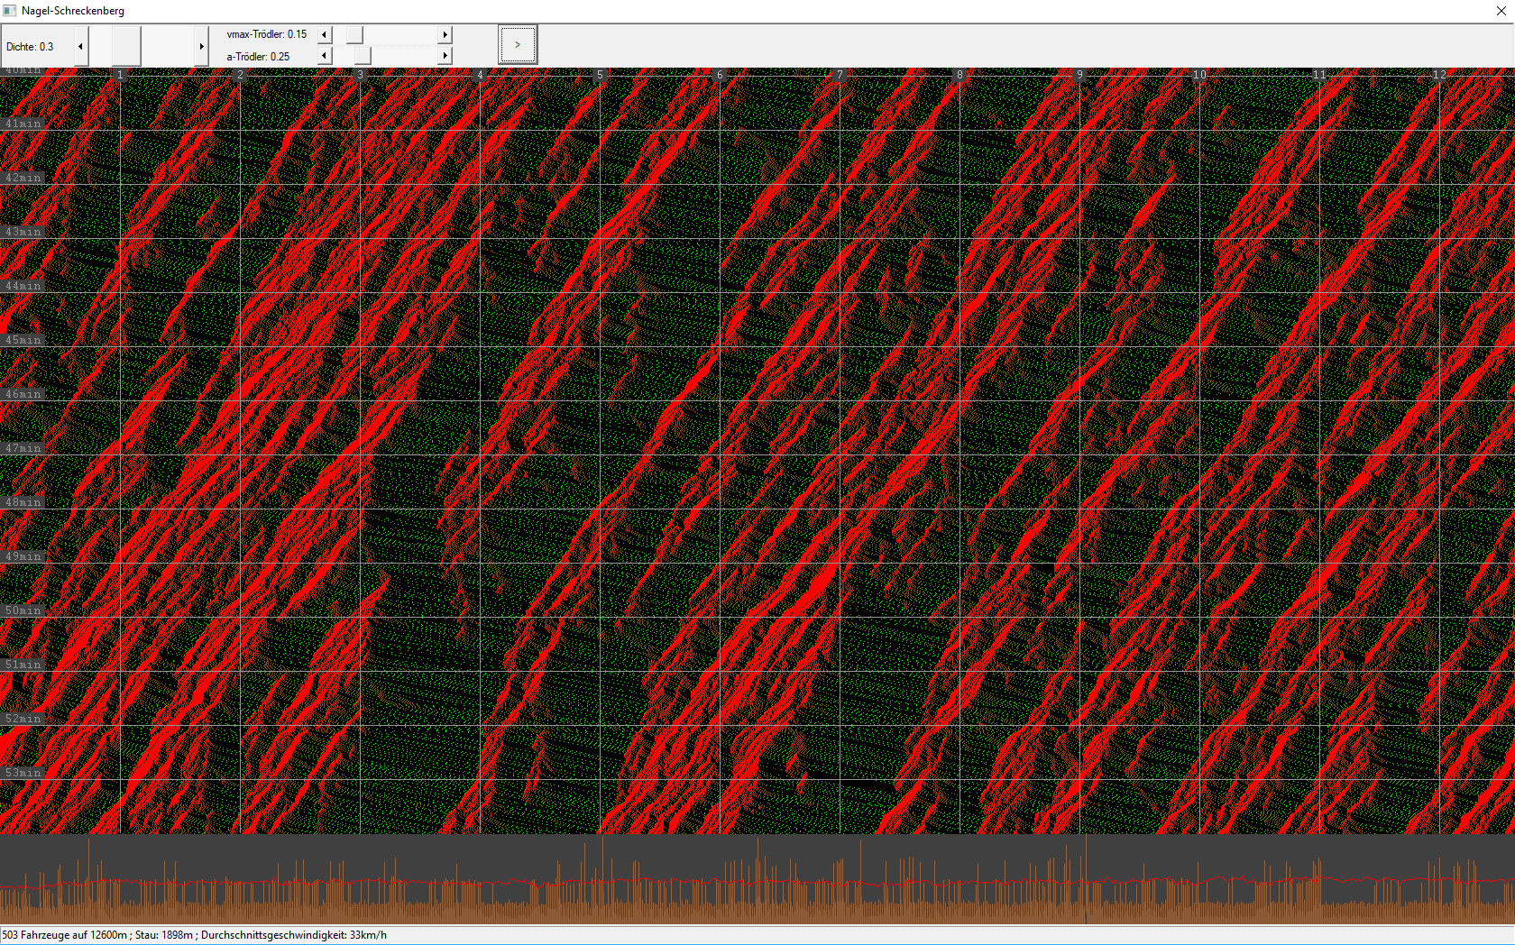Click the status bar vehicle statistics text
This screenshot has width=1515, height=945.
(x=195, y=935)
